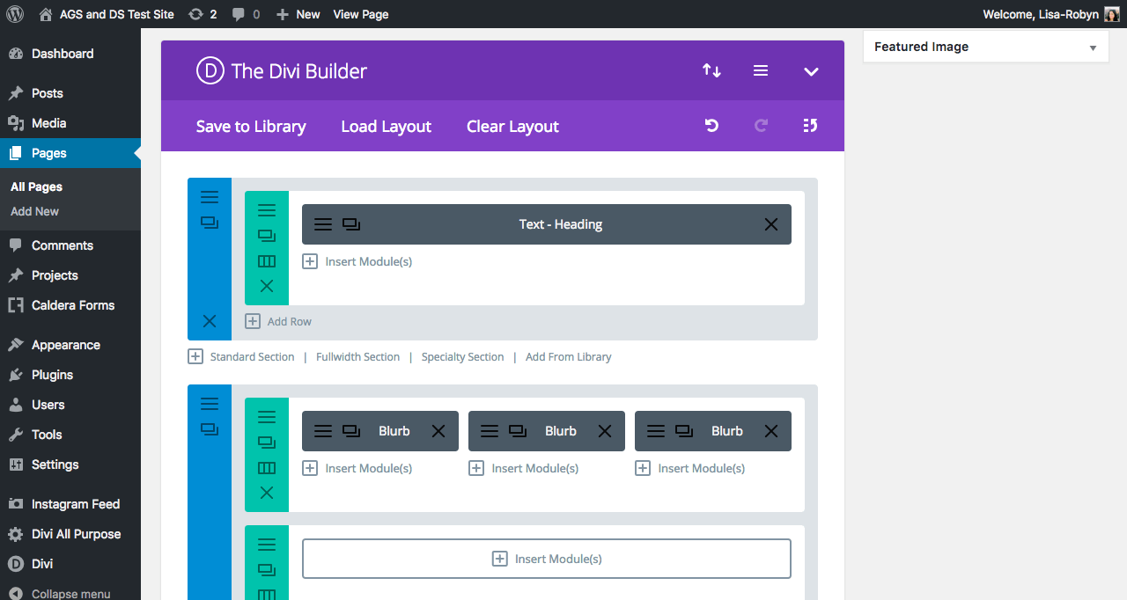Viewport: 1127px width, 600px height.
Task: Clone the Text - Heading module
Action: click(351, 224)
